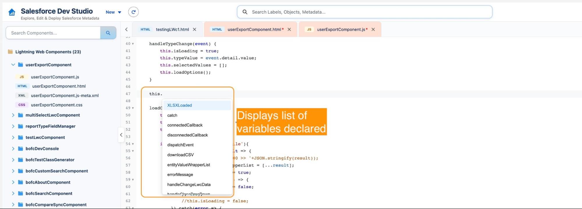Select disconnectedCallback from the autocomplete list

[x=197, y=135]
